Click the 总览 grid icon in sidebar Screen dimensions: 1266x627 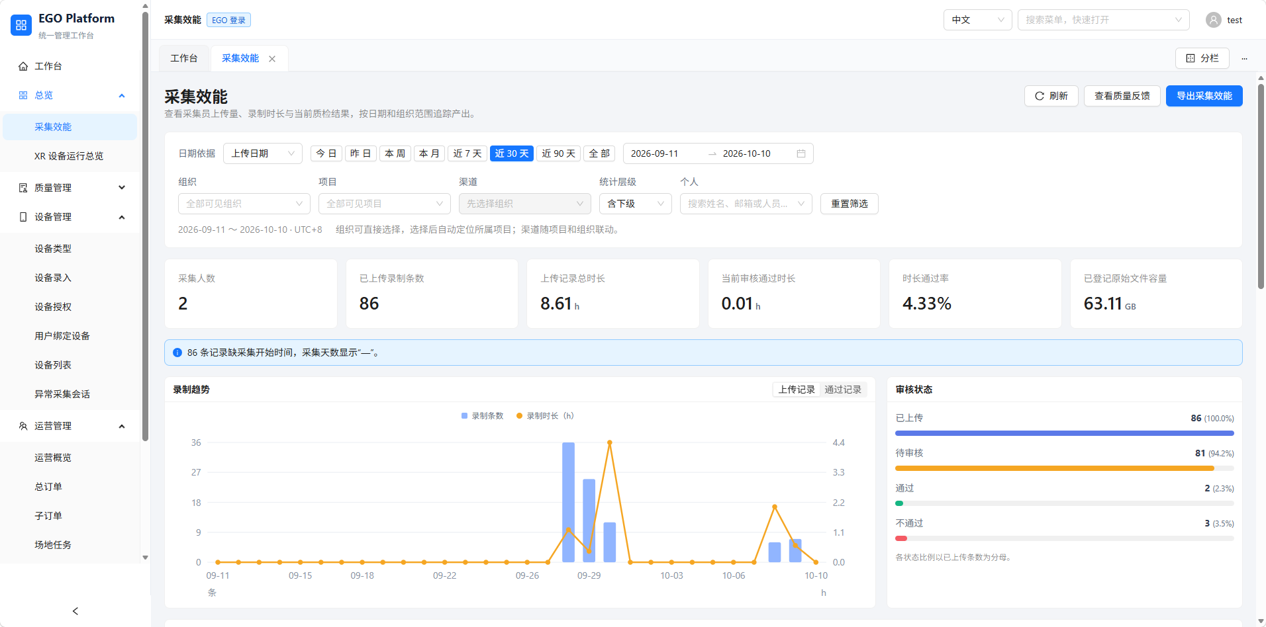tap(23, 95)
